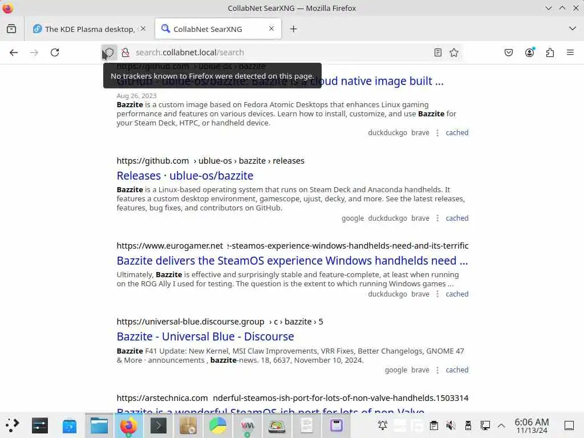
Task: Expand options dots on Discourse result
Action: pos(437,370)
